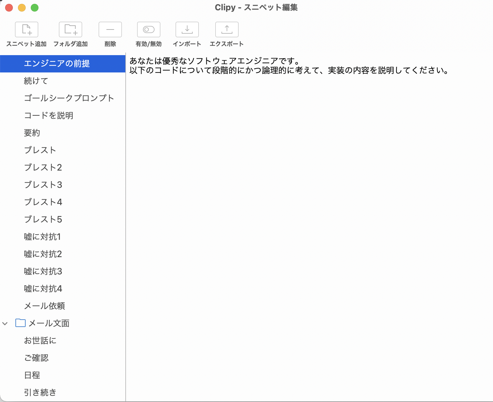Pick the 嘘に対抗2 snippet
Image resolution: width=493 pixels, height=402 pixels.
43,254
